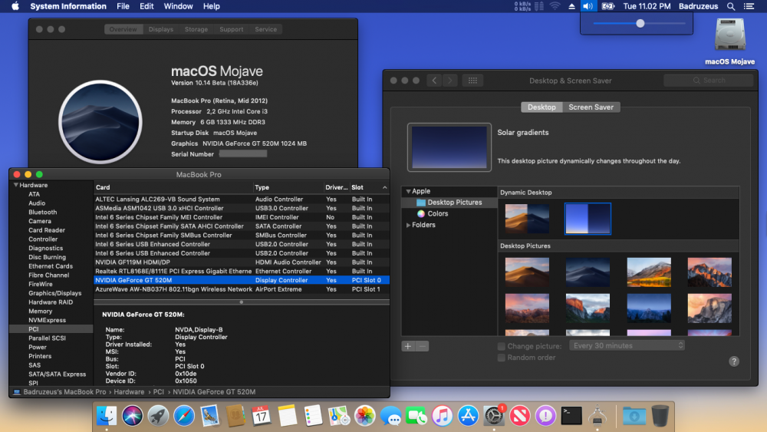This screenshot has width=767, height=432.
Task: Open the Window menu
Action: pos(178,6)
